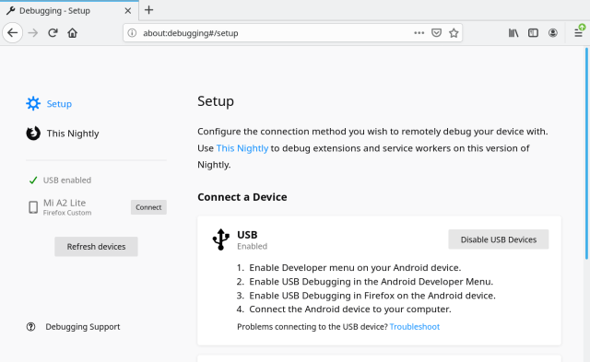The height and width of the screenshot is (362, 590).
Task: Click the Enabled status under USB
Action: [252, 246]
